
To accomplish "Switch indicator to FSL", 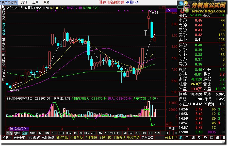I will tap(54, 133).
